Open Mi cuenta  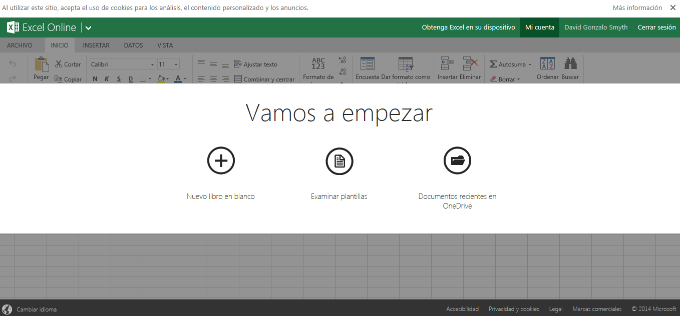click(x=540, y=27)
